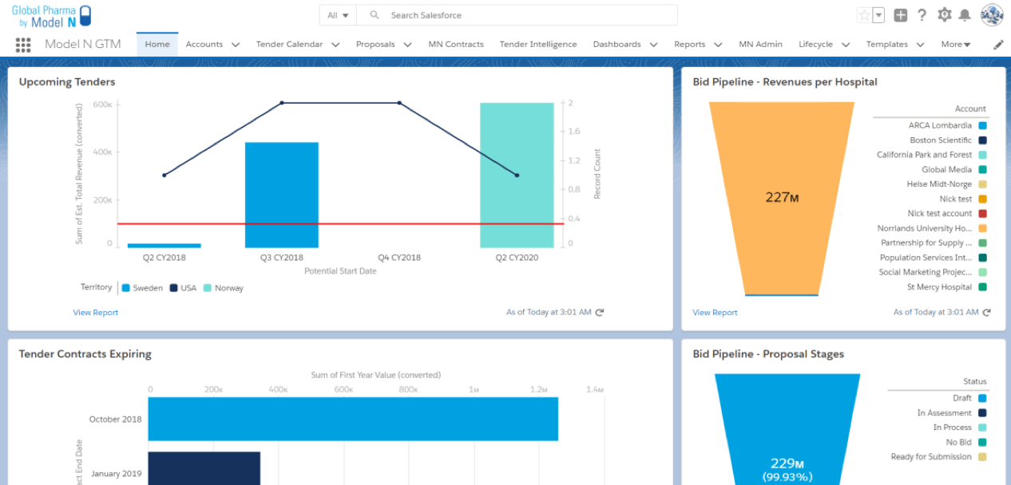Click the Helse Midt-Norge legend label

[x=939, y=184]
